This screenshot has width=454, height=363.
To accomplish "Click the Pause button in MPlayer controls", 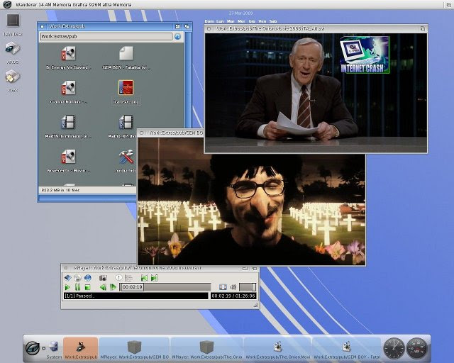I will (x=77, y=287).
